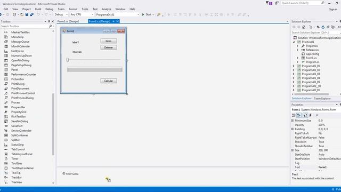Click the Save file toolbar icon

pos(27,14)
